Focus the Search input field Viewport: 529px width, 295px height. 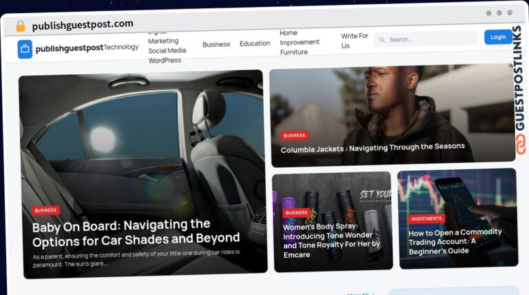tap(426, 39)
